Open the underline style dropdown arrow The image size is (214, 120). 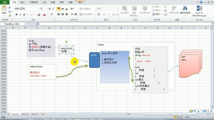point(27,14)
